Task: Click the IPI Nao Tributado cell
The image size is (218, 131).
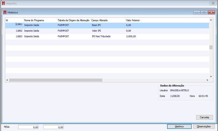Action: tap(101, 36)
